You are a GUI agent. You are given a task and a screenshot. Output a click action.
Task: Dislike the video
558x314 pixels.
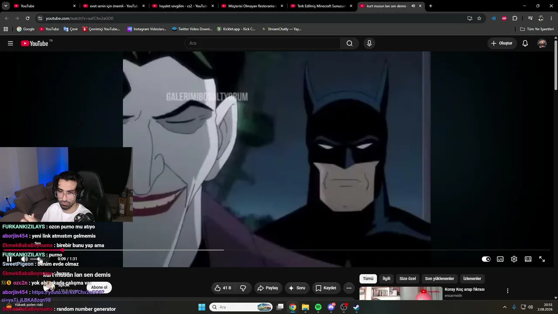click(x=243, y=288)
